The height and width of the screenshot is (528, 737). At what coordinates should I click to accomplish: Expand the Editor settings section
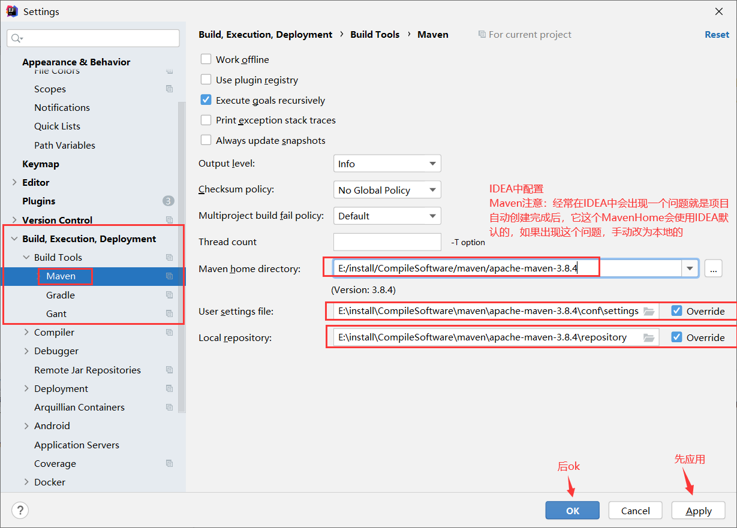[x=14, y=182]
